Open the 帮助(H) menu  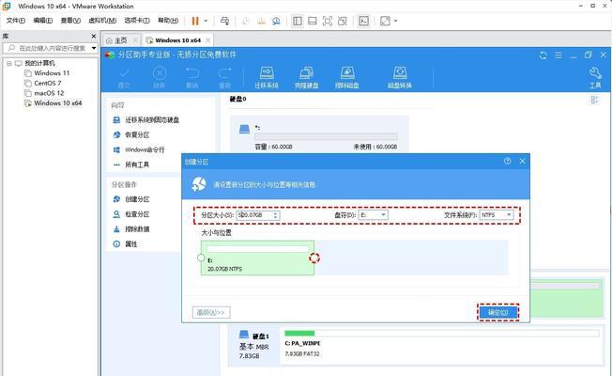coord(168,21)
